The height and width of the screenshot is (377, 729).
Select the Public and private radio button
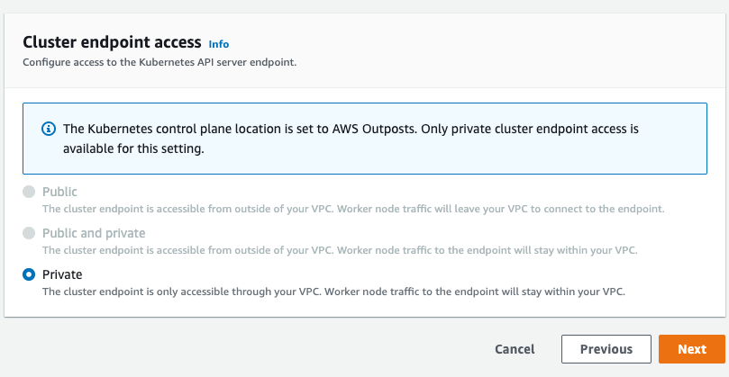pyautogui.click(x=29, y=233)
